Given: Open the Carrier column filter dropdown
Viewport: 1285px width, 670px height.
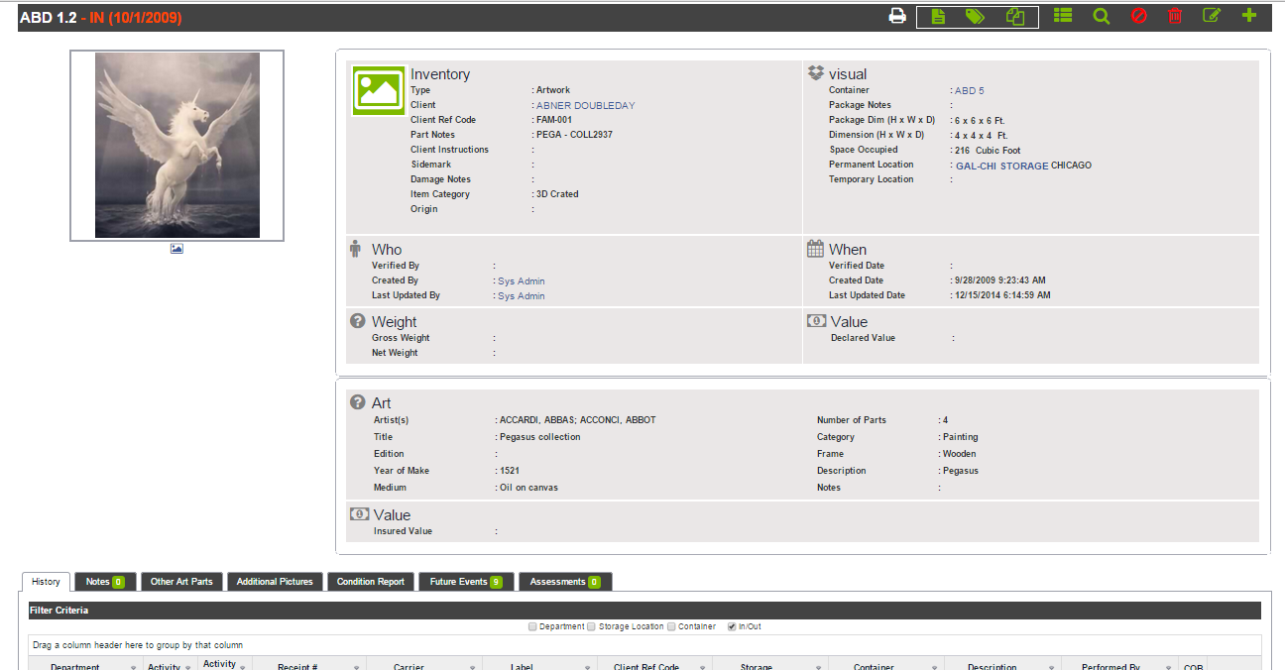Looking at the screenshot, I should point(472,668).
